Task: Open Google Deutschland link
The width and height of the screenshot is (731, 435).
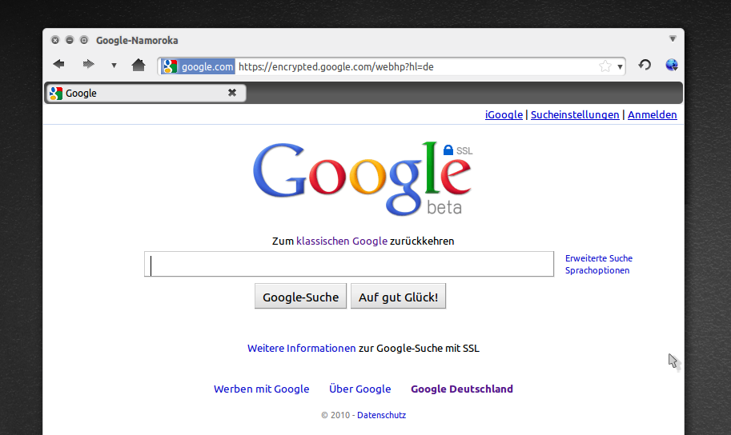Action: tap(461, 389)
